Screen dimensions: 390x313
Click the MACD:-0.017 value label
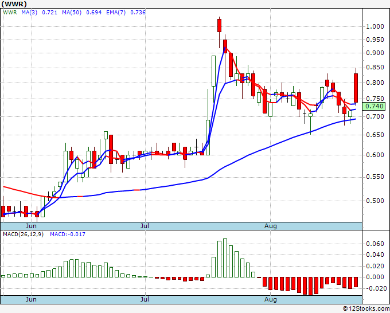click(67, 234)
